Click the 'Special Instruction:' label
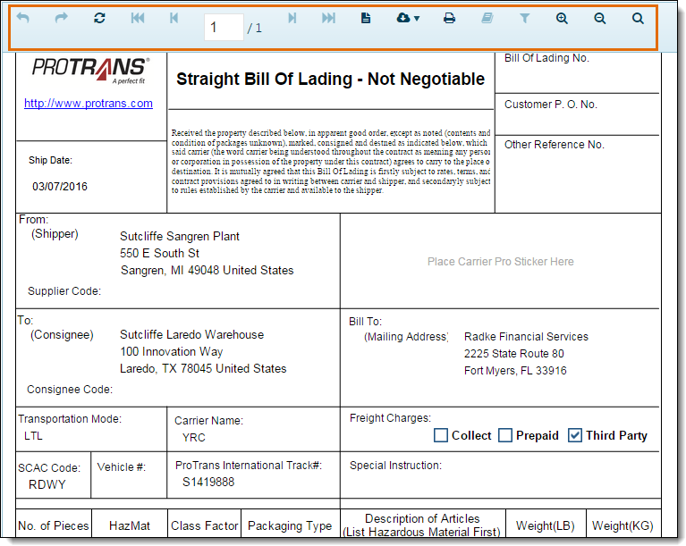Image resolution: width=686 pixels, height=546 pixels. click(395, 466)
